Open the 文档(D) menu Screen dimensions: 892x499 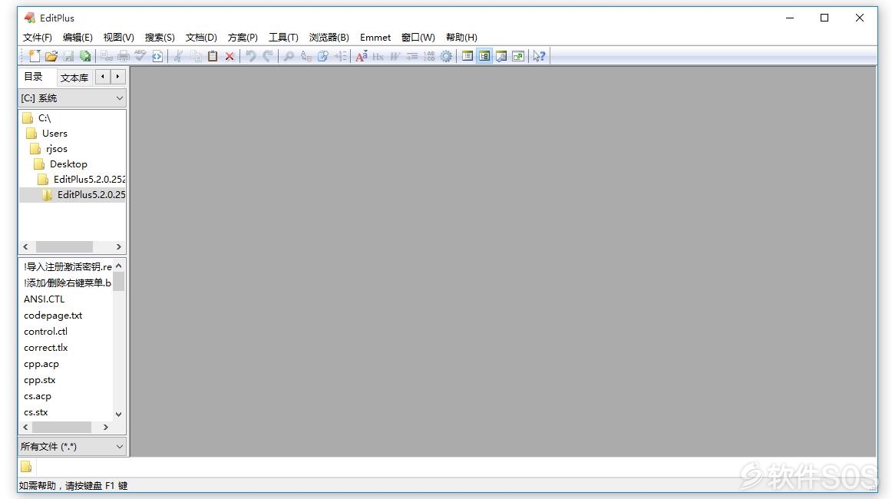(201, 37)
